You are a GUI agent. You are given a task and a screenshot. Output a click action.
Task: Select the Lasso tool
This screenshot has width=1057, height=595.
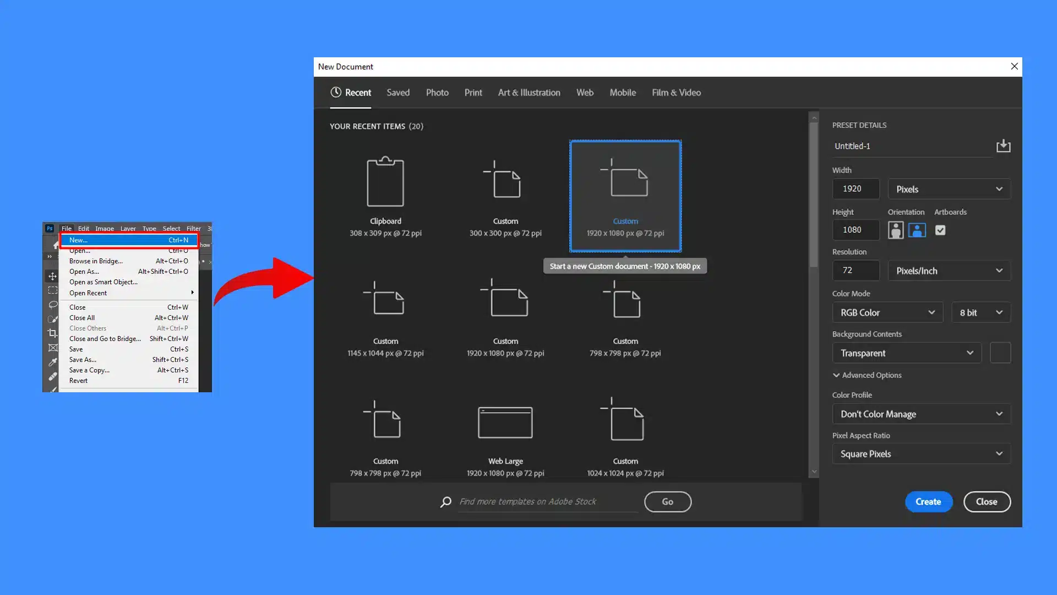(x=52, y=305)
